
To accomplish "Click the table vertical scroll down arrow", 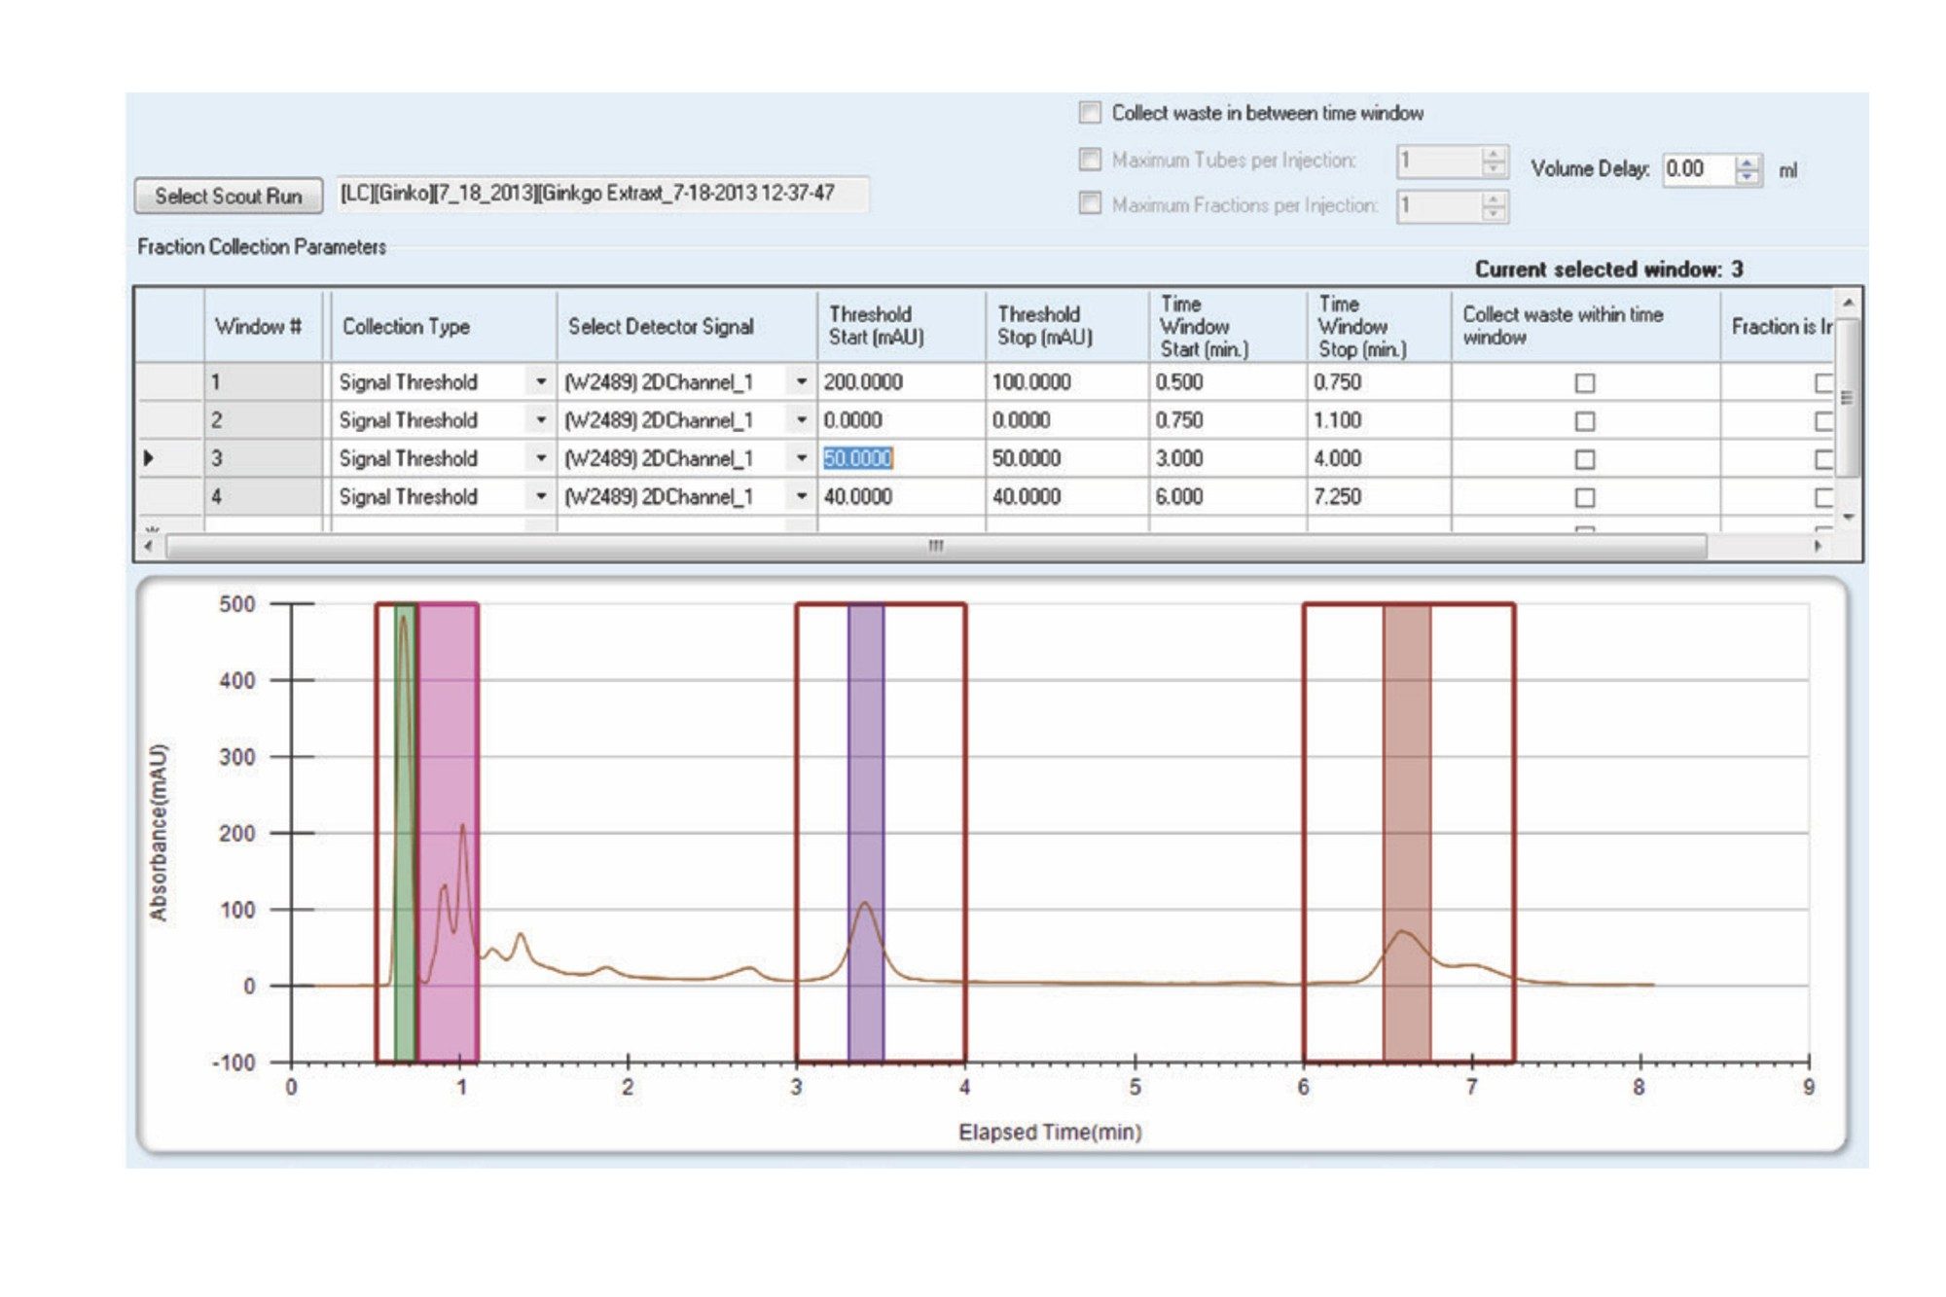I will pos(1848,517).
